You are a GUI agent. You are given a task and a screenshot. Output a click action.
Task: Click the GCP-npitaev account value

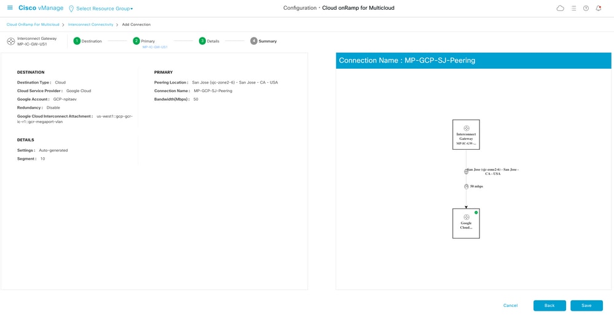click(65, 99)
